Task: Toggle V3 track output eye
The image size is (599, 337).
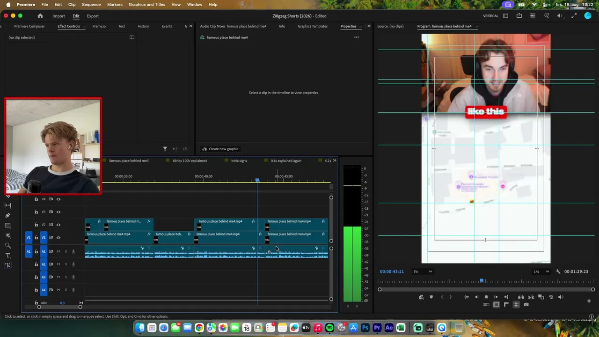Action: (x=58, y=212)
